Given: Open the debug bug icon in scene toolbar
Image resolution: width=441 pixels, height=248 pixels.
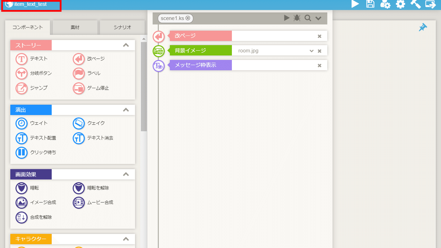Looking at the screenshot, I should tap(297, 18).
